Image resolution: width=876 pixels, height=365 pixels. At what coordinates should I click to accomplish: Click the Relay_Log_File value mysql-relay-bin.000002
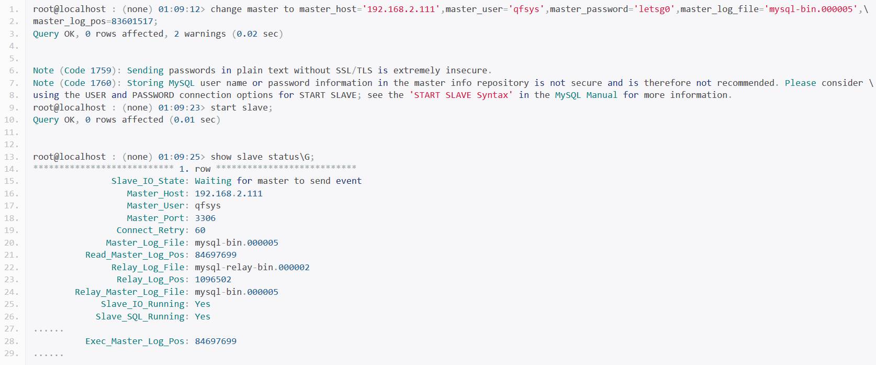coord(252,267)
